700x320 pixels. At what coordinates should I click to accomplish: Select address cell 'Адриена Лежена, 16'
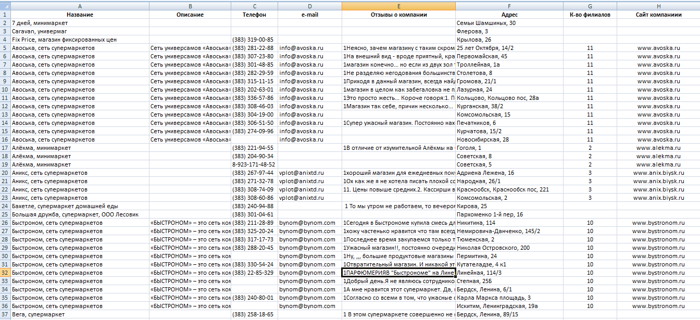coord(509,173)
